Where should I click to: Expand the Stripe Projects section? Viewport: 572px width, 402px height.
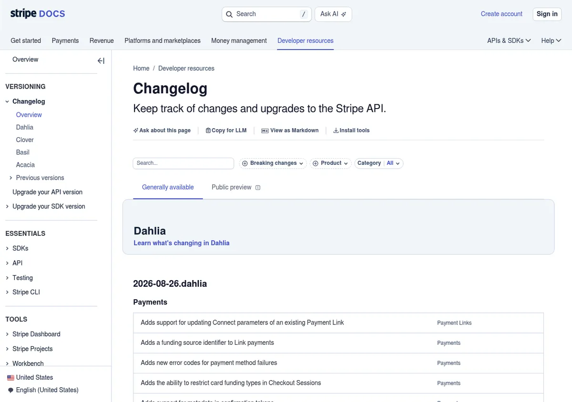click(x=7, y=349)
